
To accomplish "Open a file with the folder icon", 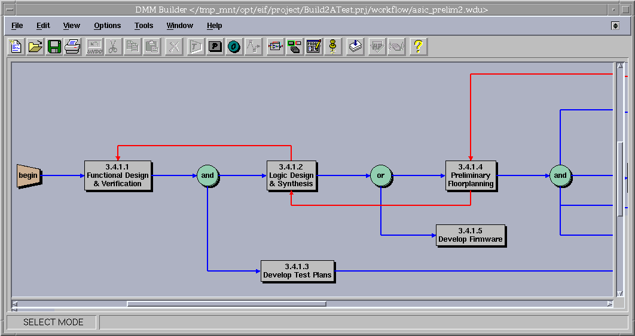I will tap(35, 47).
